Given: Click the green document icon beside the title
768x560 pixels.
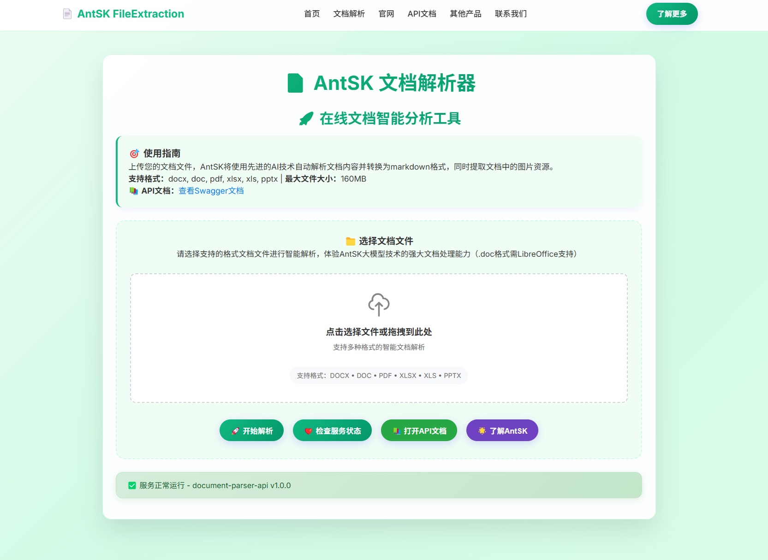Looking at the screenshot, I should [295, 84].
